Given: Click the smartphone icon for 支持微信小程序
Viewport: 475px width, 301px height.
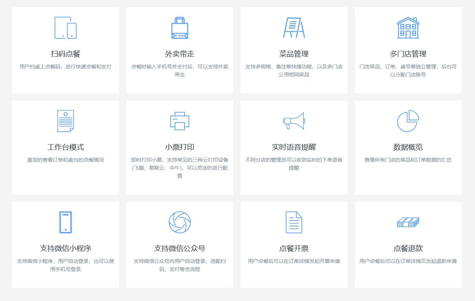Looking at the screenshot, I should click(x=65, y=222).
